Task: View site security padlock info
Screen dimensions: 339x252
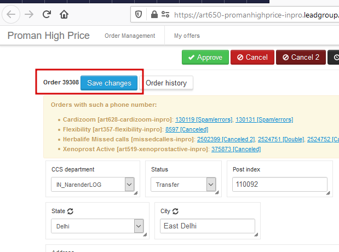Action: click(x=154, y=15)
